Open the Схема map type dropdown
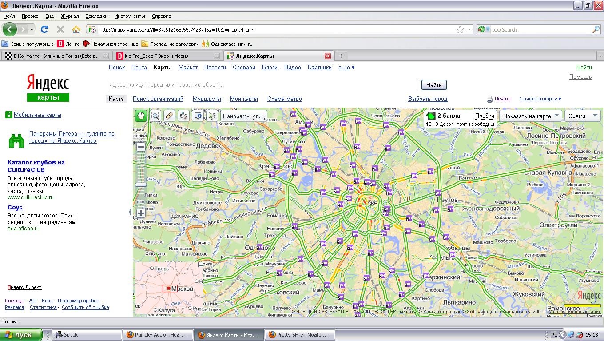Viewport: 604px width, 341px height. tap(584, 116)
